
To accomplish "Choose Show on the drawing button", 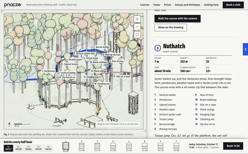I will [171, 27].
